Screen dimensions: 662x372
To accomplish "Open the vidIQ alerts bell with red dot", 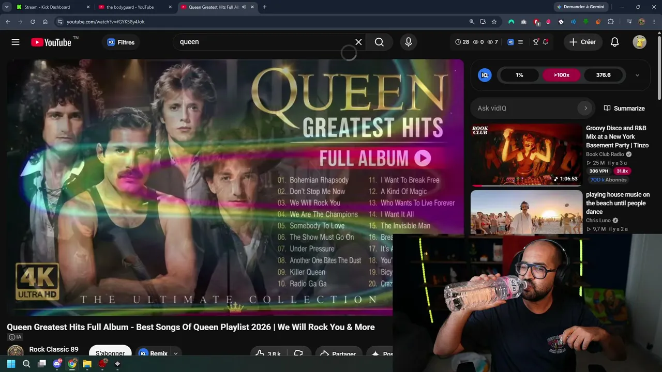I will pos(545,42).
